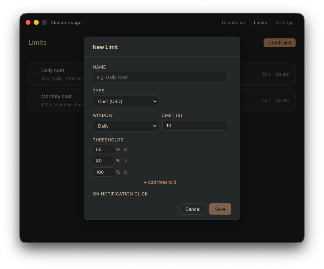Delete the Monthly cost limit
The image size is (324, 269).
point(282,100)
